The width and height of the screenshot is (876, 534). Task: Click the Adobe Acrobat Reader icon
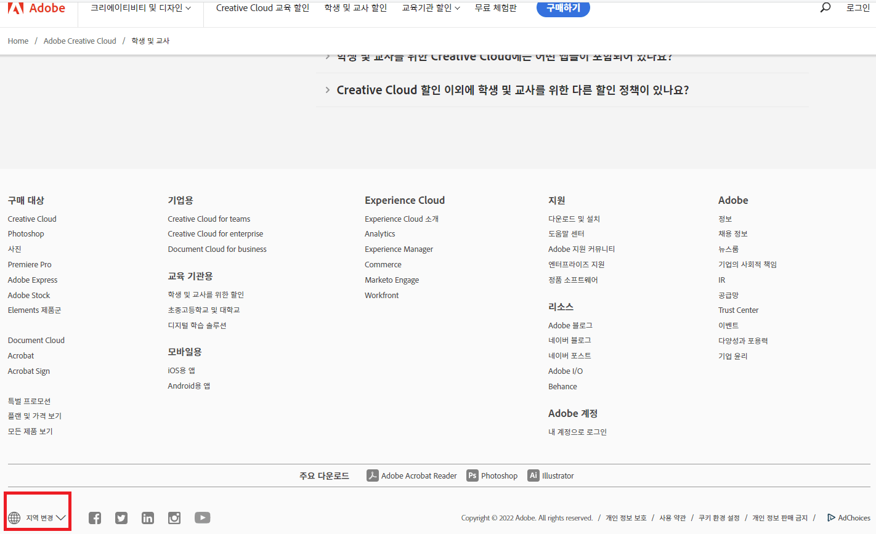click(373, 475)
